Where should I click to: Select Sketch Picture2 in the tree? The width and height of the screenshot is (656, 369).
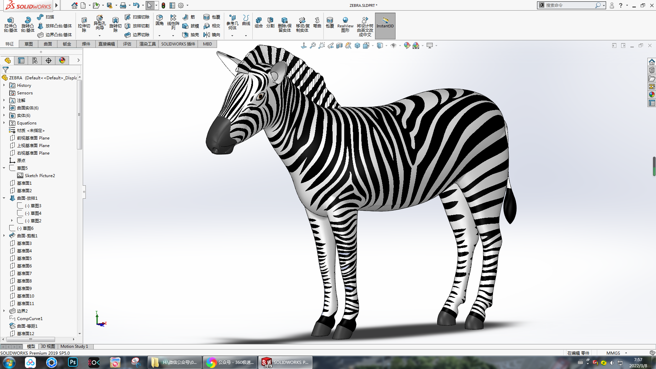coord(40,176)
